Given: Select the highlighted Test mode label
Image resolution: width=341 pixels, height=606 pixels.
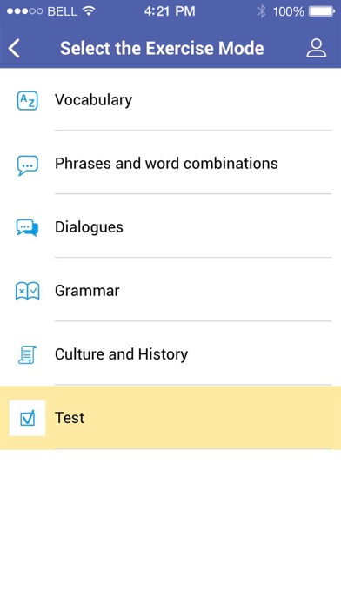Looking at the screenshot, I should click(70, 418).
